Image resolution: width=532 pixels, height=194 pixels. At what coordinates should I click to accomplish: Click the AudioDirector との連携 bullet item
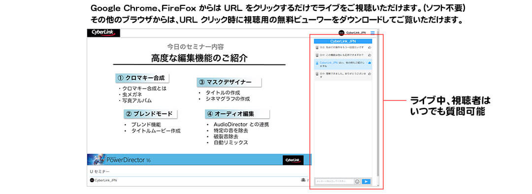(241, 125)
